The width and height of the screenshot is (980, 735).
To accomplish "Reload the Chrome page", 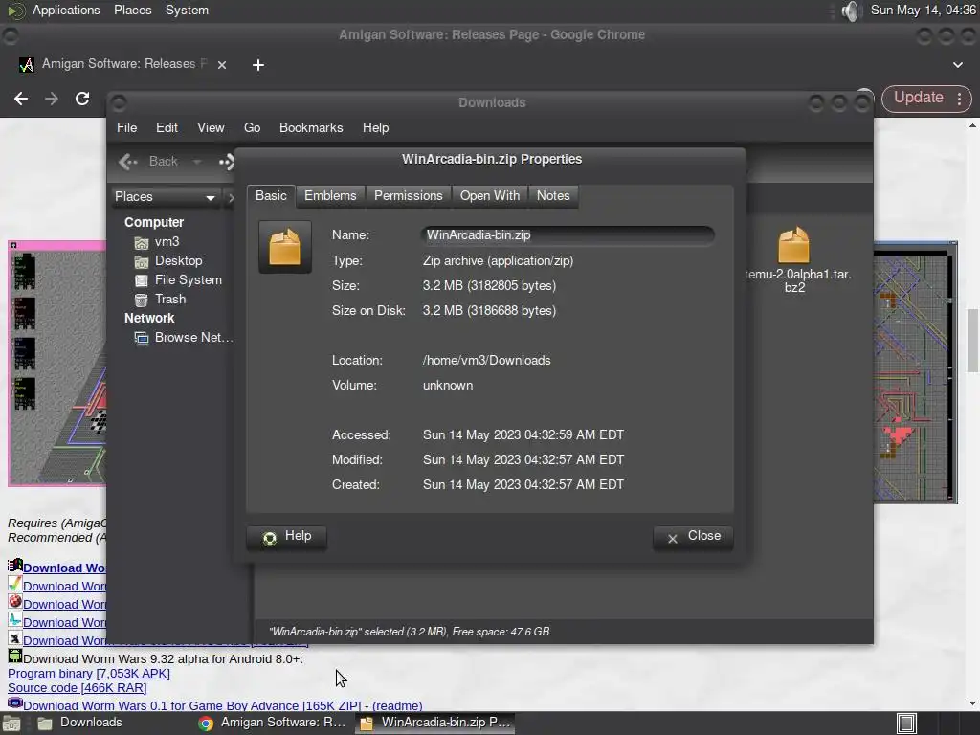I will pos(82,99).
